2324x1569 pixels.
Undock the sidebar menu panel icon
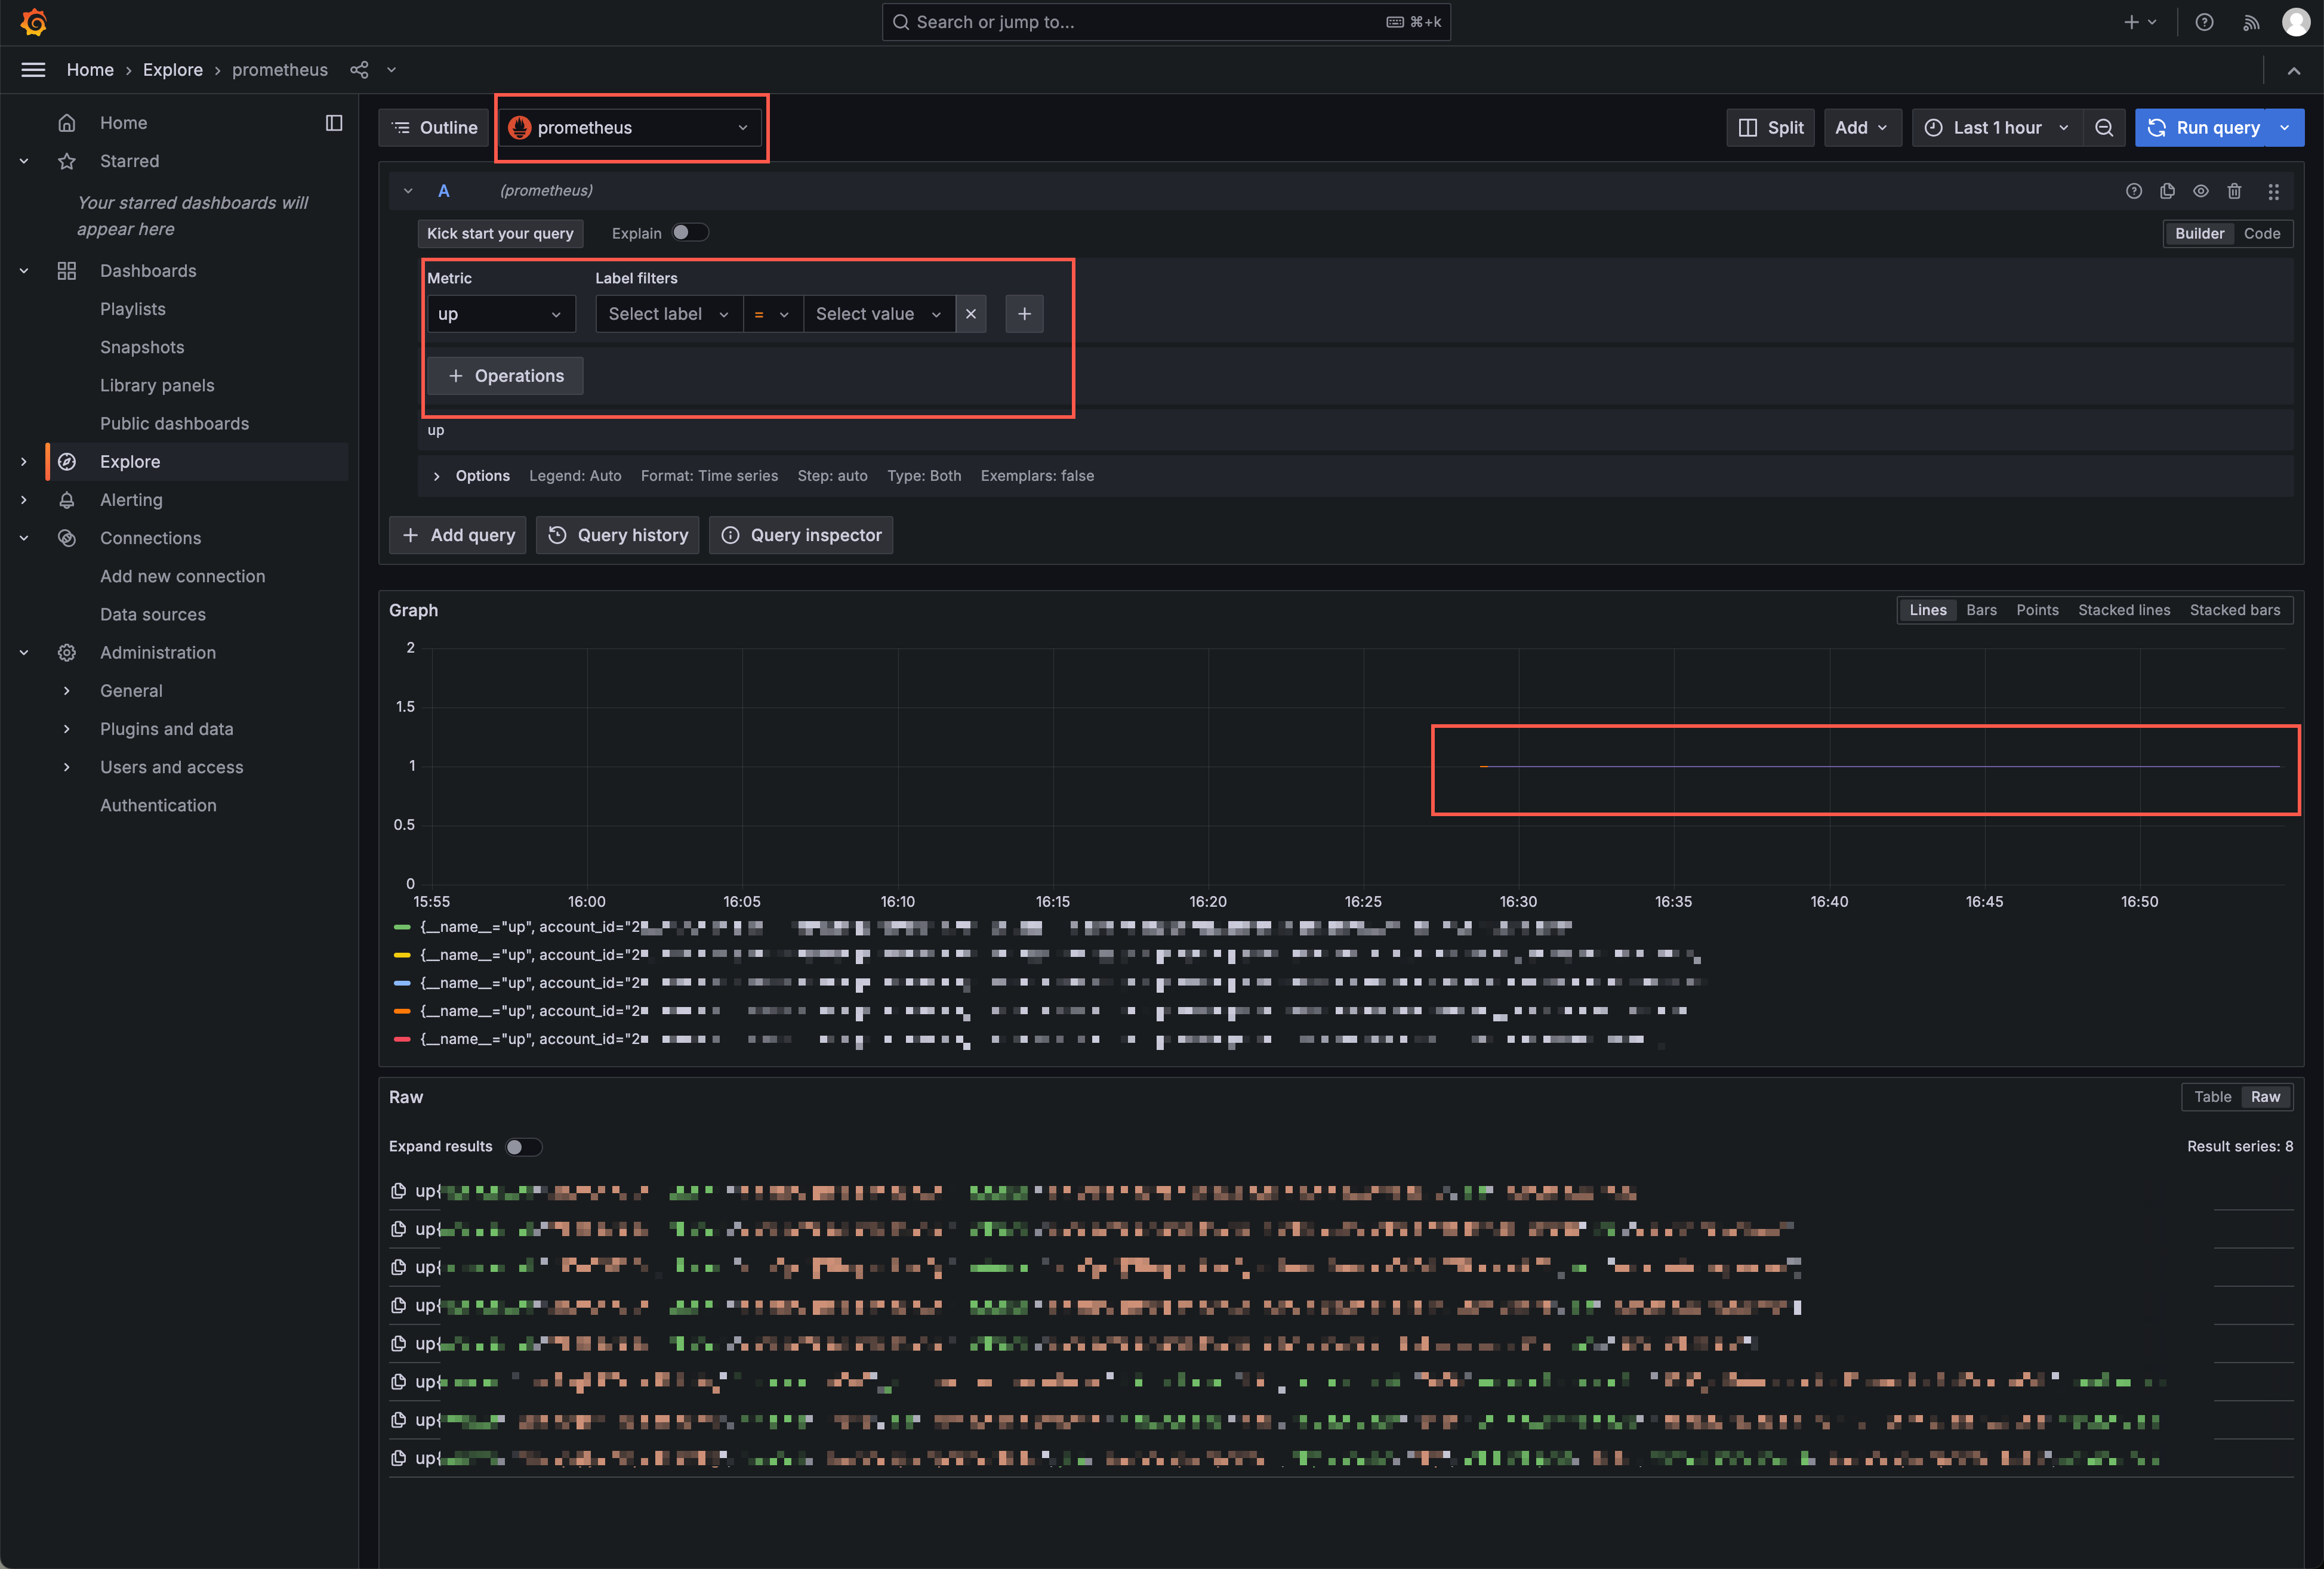[334, 123]
